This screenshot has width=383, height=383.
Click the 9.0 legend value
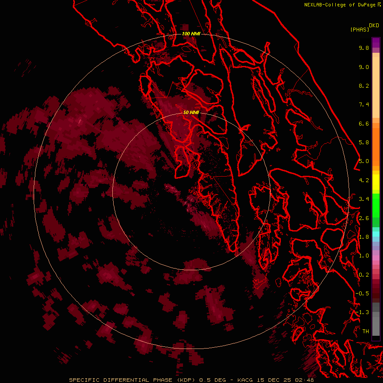pyautogui.click(x=364, y=67)
